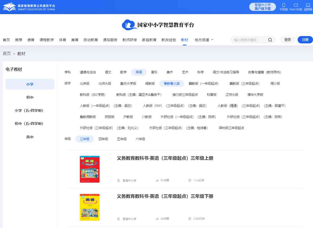This screenshot has width=313, height=228.
Task: Click the 登录 login button
Action: tap(288, 40)
